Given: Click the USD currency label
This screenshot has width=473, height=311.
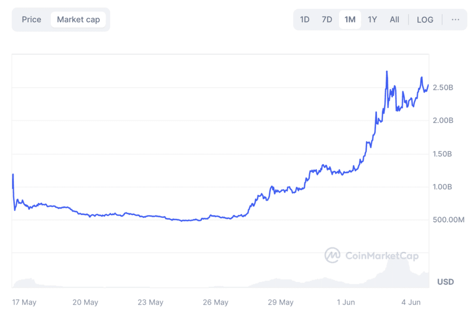Looking at the screenshot, I should 445,282.
